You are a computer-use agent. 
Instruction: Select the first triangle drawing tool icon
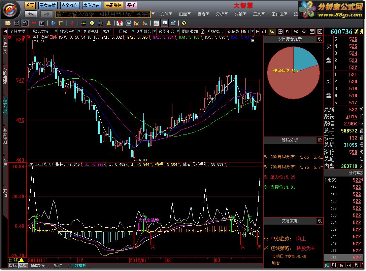tap(137, 23)
